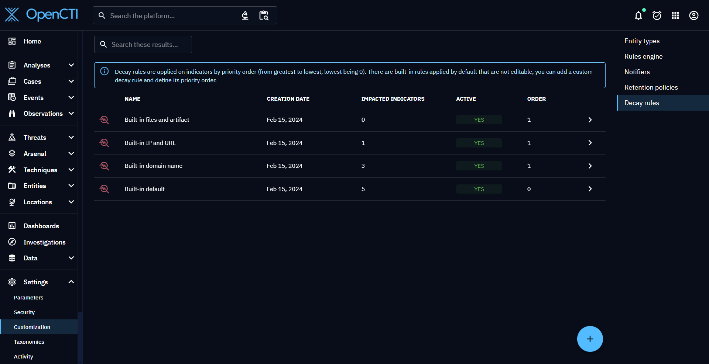Expand the Analyses menu chevron
Image resolution: width=709 pixels, height=364 pixels.
(x=71, y=65)
